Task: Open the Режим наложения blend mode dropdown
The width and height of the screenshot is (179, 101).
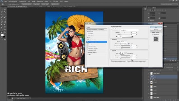Action: [129, 30]
